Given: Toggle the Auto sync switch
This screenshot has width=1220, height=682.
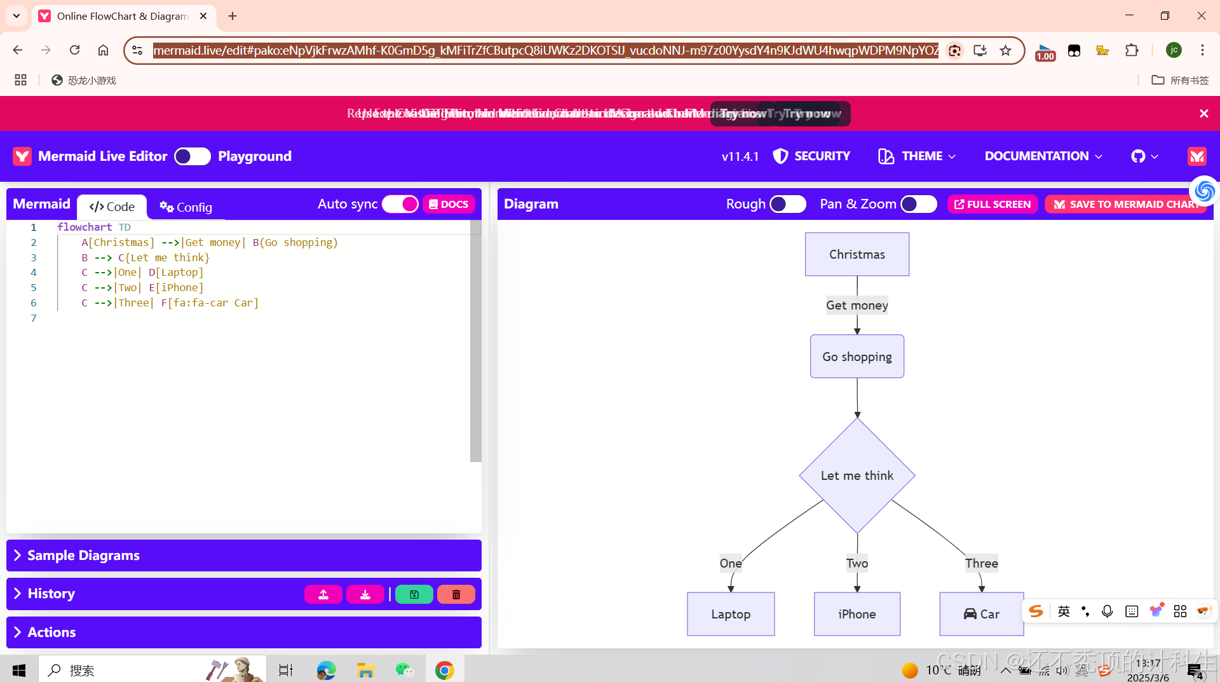Looking at the screenshot, I should 400,203.
